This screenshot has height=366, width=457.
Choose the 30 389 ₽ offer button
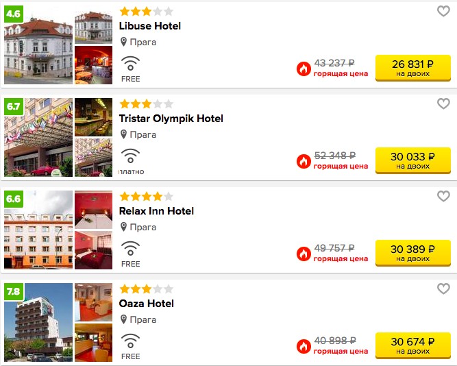(x=412, y=253)
